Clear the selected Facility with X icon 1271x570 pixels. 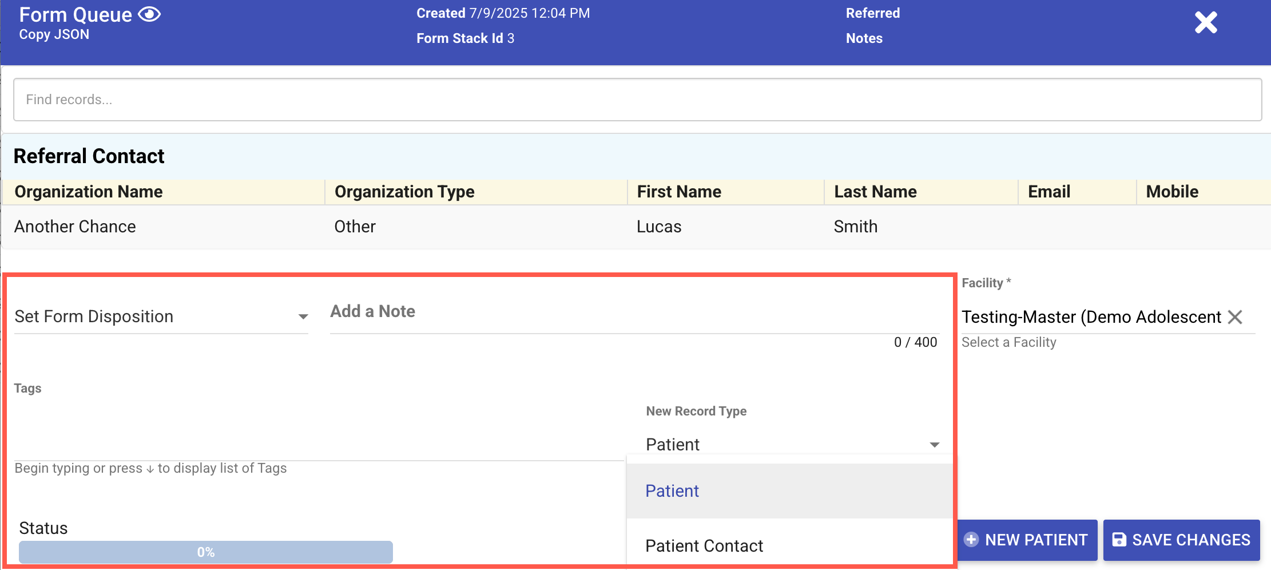click(1236, 317)
